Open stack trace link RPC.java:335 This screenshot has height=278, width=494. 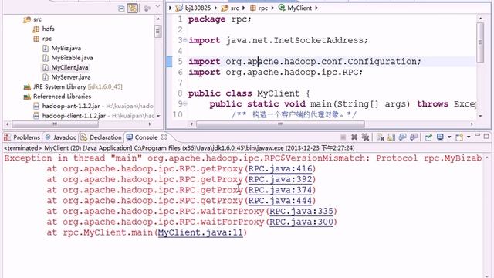[x=302, y=212]
